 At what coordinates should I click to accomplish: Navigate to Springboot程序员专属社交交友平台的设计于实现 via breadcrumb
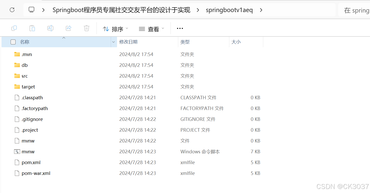pyautogui.click(x=121, y=10)
